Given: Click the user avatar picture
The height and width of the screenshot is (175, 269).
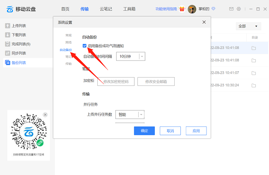Looking at the screenshot, I should coord(192,9).
